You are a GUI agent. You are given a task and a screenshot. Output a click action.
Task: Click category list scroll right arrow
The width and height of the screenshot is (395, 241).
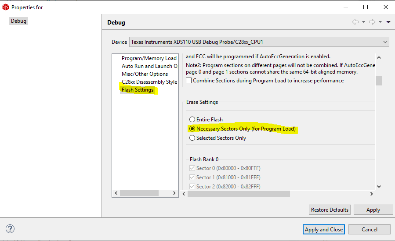pyautogui.click(x=174, y=193)
